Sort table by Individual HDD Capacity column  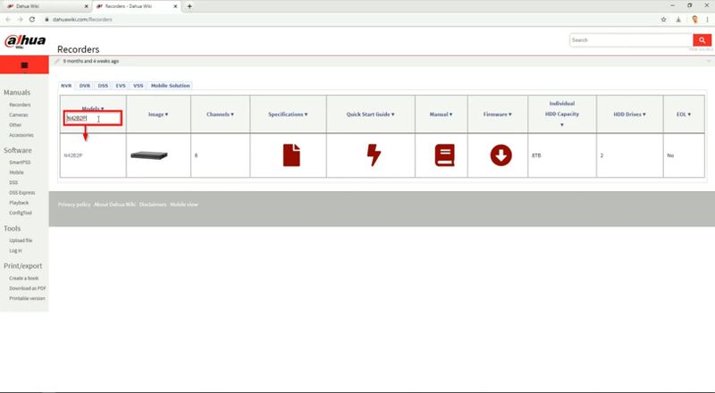point(562,114)
